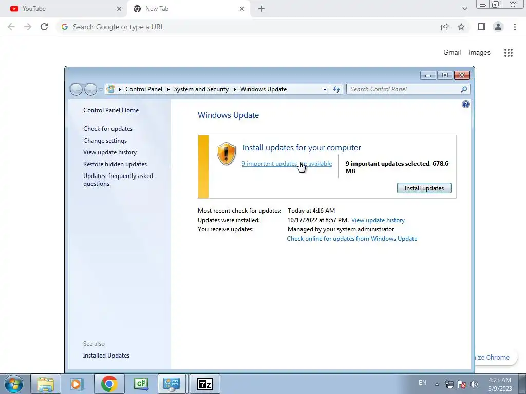This screenshot has height=394, width=526.
Task: Open 7-Zip from the taskbar
Action: point(205,384)
